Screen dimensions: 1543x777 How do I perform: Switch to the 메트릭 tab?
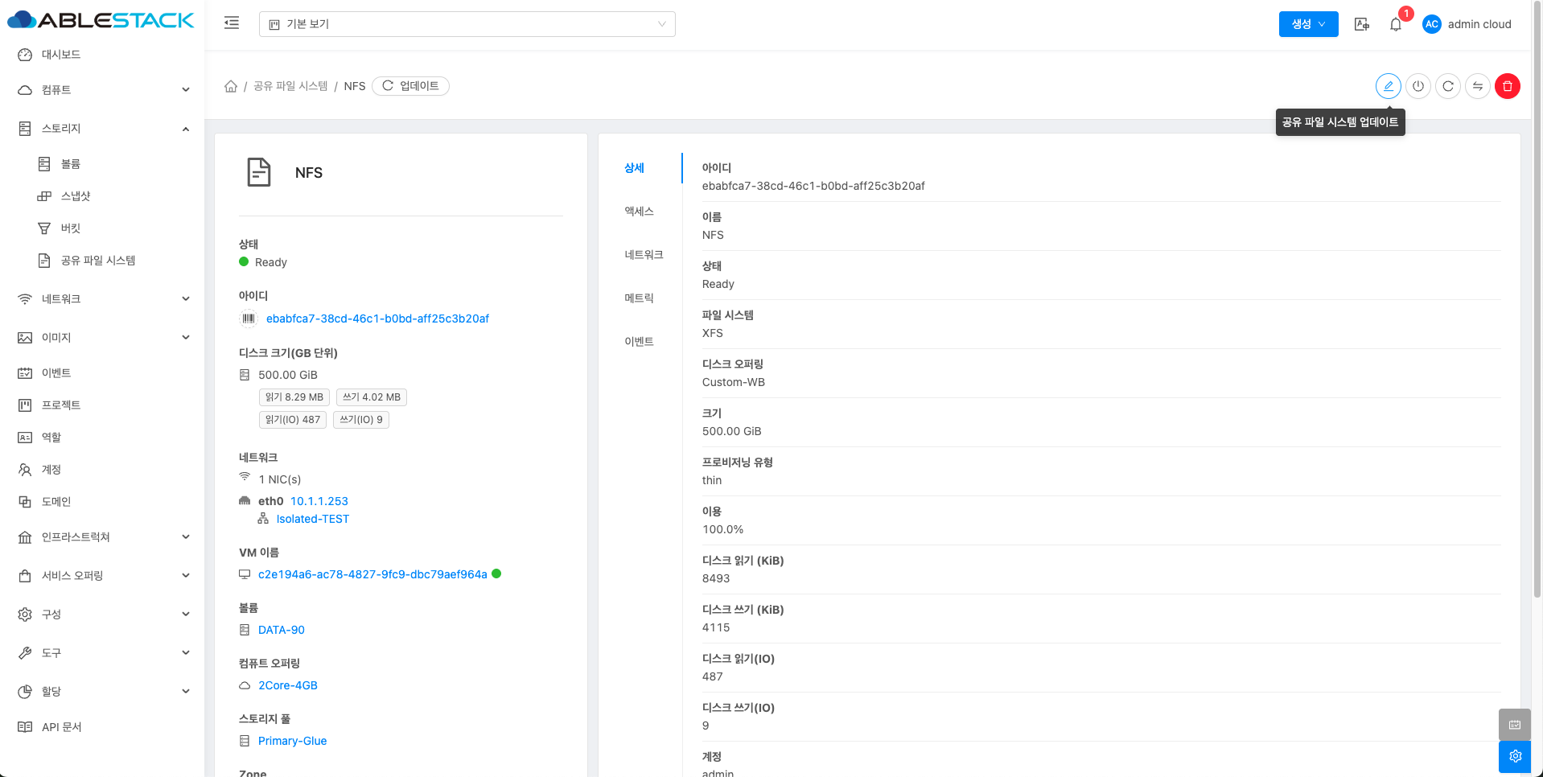pos(639,298)
